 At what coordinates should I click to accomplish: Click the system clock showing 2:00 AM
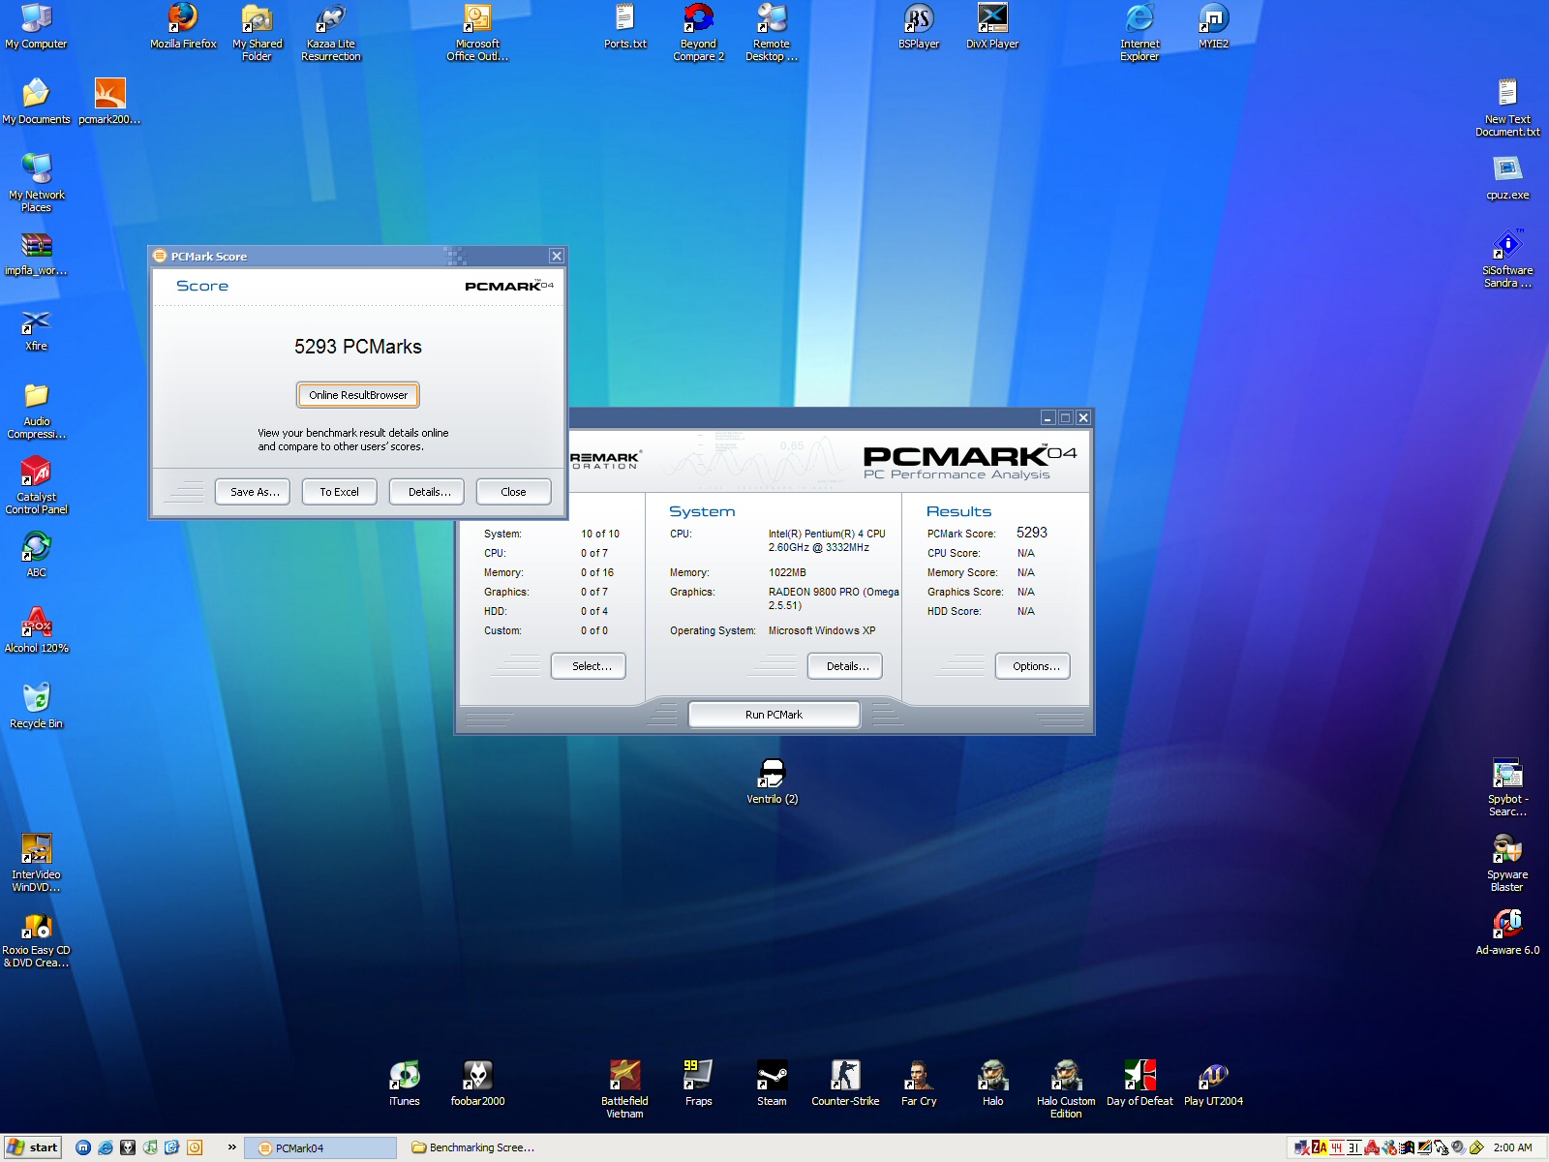[x=1512, y=1147]
